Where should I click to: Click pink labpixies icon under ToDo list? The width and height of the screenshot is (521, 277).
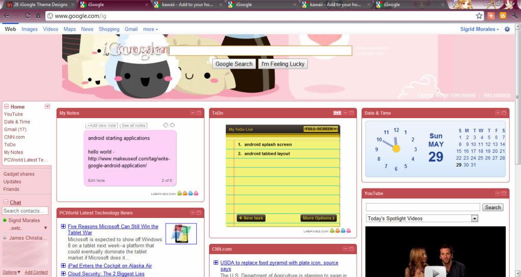[349, 231]
